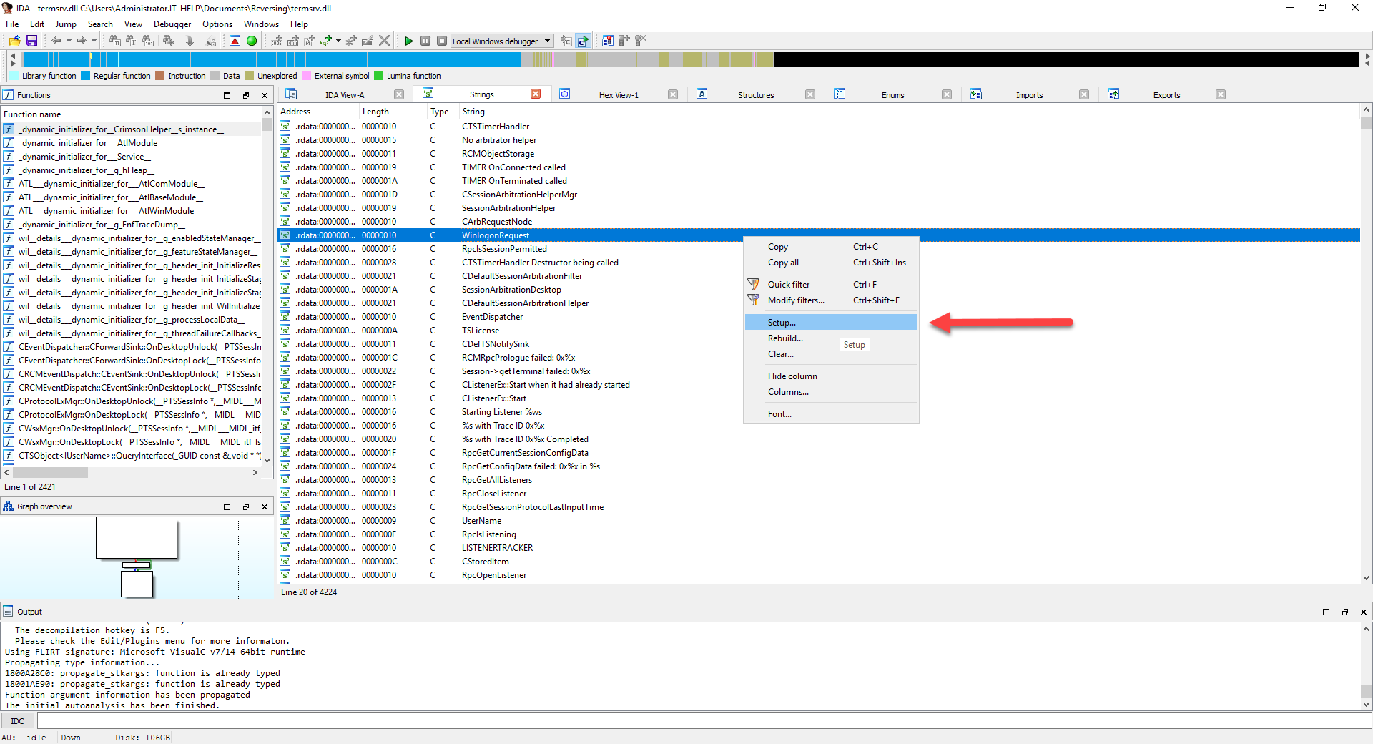Screen dimensions: 1373x744
Task: Click the delete X icon in the toolbar
Action: tap(385, 41)
